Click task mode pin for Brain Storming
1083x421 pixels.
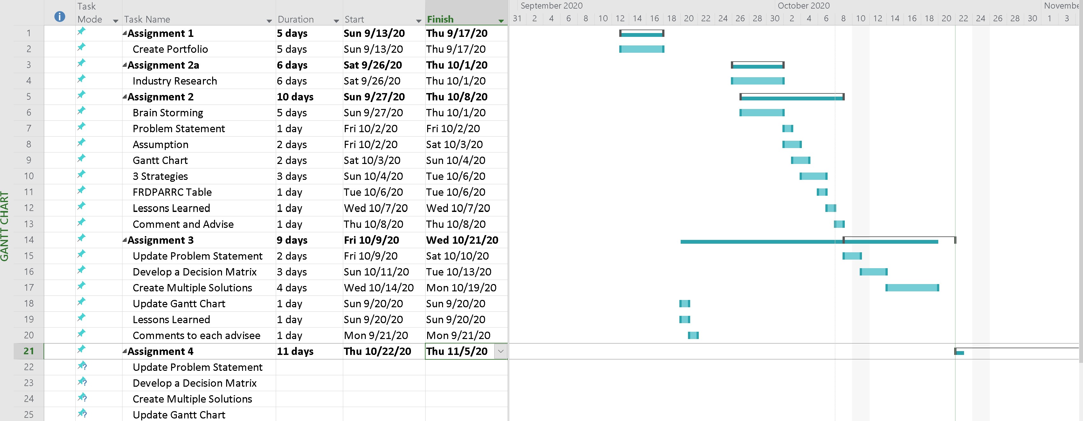pyautogui.click(x=81, y=111)
